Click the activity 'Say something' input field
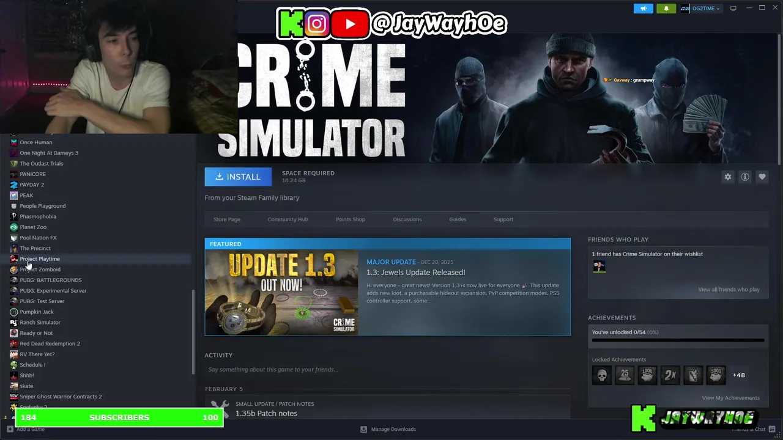Viewport: 783px width, 440px height. [x=387, y=369]
